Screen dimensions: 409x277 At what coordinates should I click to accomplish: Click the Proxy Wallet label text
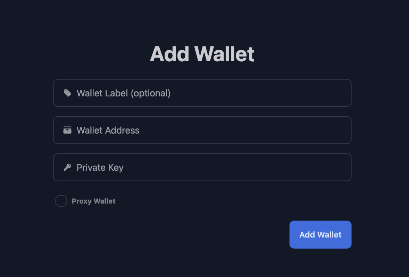(93, 201)
